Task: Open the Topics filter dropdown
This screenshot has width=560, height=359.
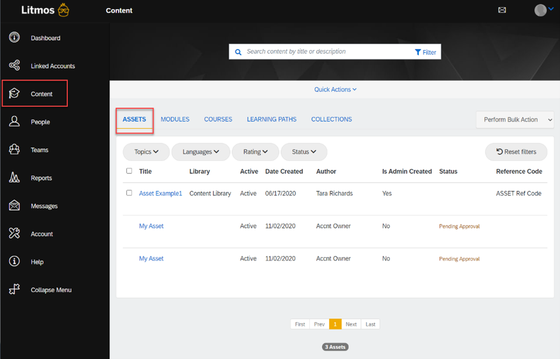Action: [x=146, y=152]
